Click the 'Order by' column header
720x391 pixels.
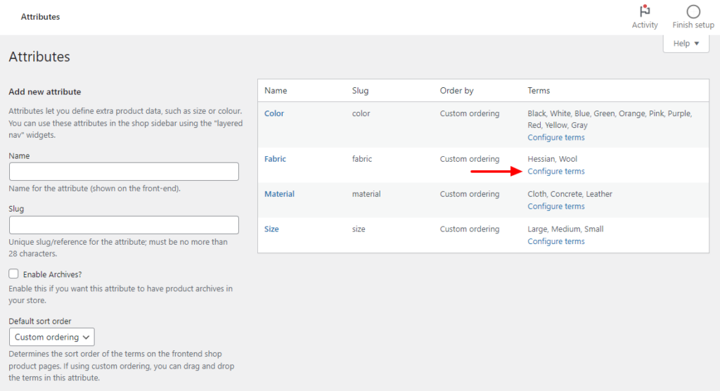[x=456, y=91]
